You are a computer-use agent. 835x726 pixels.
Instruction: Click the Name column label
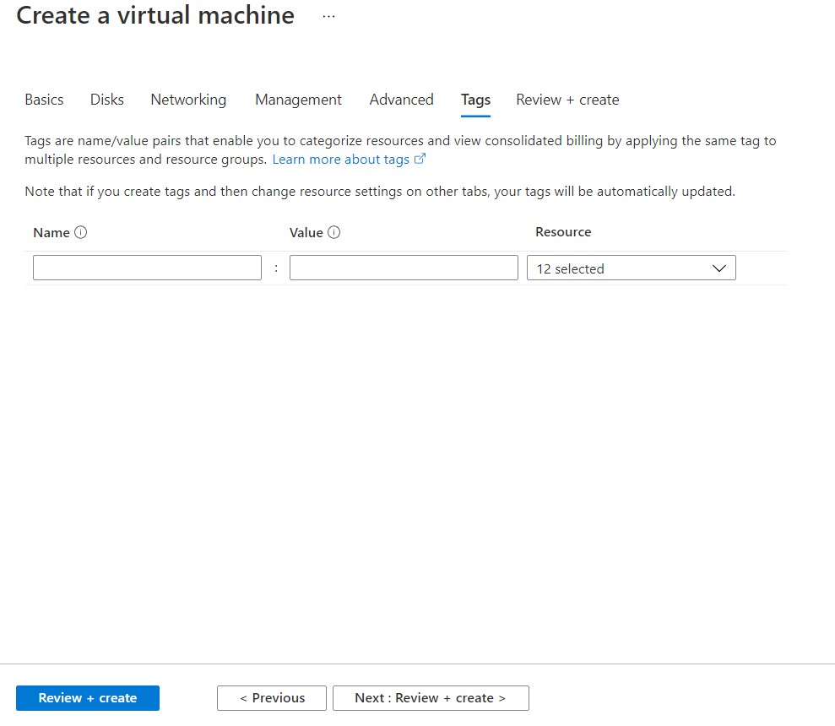pyautogui.click(x=52, y=233)
